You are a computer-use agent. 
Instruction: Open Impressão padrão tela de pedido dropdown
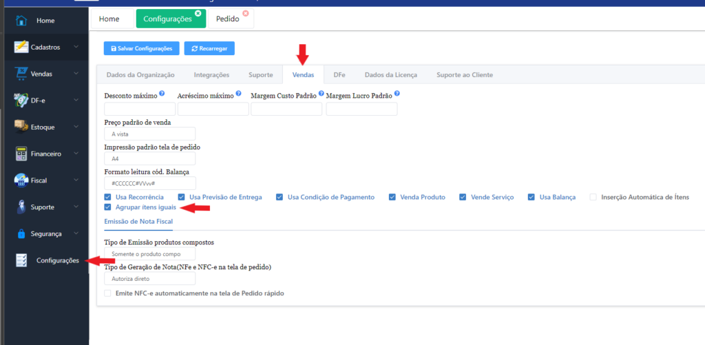click(149, 158)
